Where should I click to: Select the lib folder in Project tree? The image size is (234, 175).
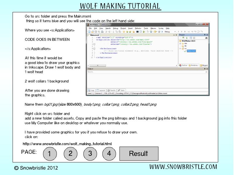pos(185,46)
